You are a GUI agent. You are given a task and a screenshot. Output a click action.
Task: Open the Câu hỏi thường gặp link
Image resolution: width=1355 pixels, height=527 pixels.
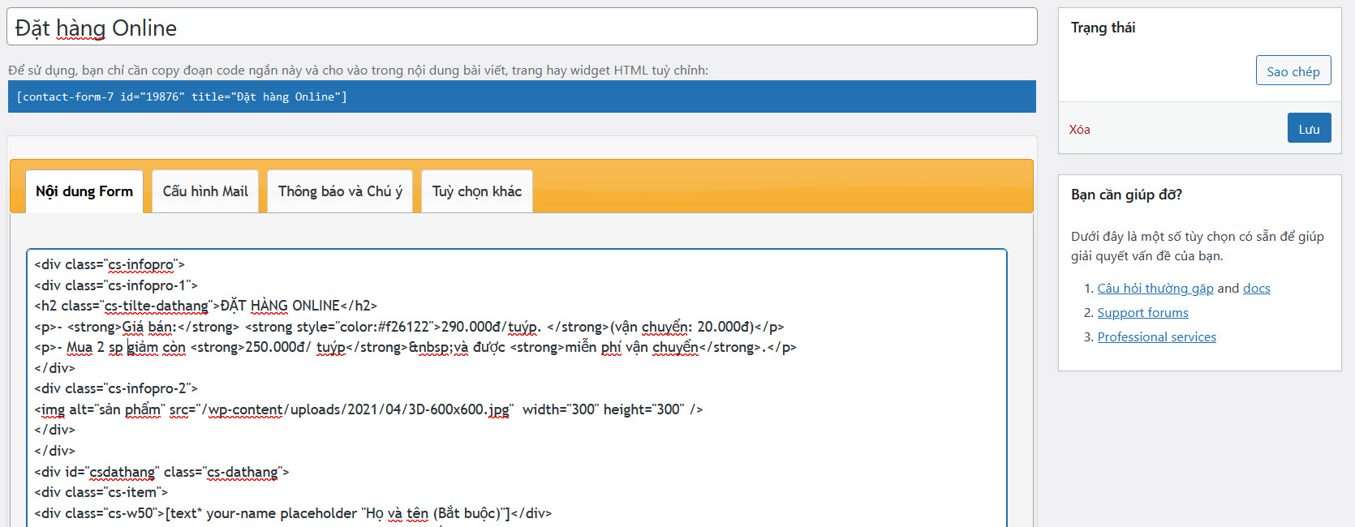tap(1155, 289)
